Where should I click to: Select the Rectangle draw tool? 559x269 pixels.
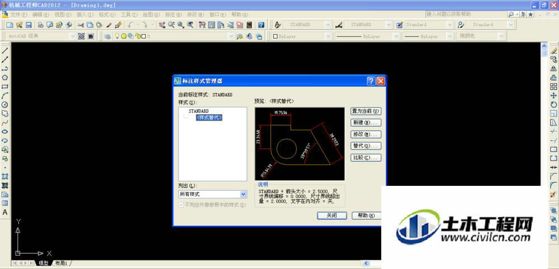(x=5, y=87)
